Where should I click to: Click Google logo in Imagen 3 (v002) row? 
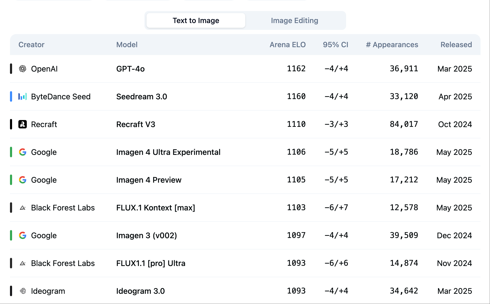pyautogui.click(x=23, y=235)
